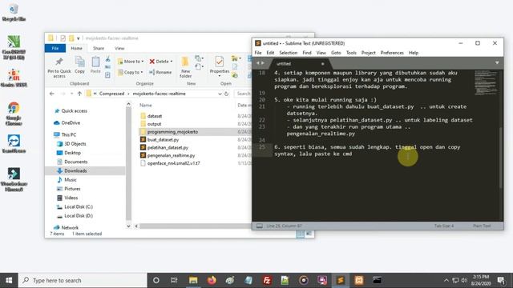The width and height of the screenshot is (513, 288).
Task: Select the untitled tab in Sublime
Action: click(x=299, y=63)
